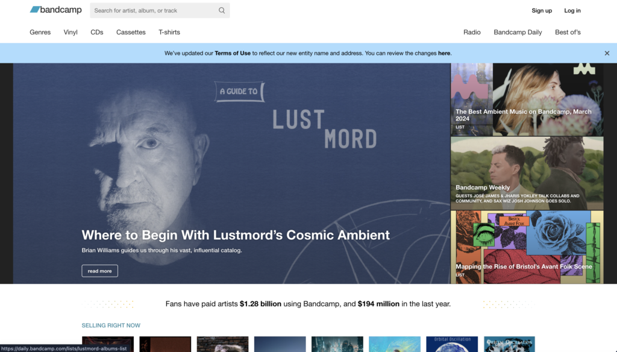Visit Bandcamp Daily

[518, 33]
